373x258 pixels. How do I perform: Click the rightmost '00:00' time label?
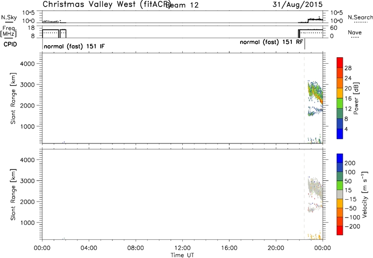pos(323,248)
